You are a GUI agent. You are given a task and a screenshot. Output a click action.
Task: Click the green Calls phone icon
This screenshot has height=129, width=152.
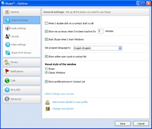tap(7, 80)
